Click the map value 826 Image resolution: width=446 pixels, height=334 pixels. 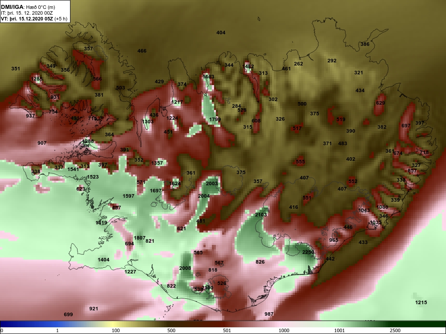point(260,262)
